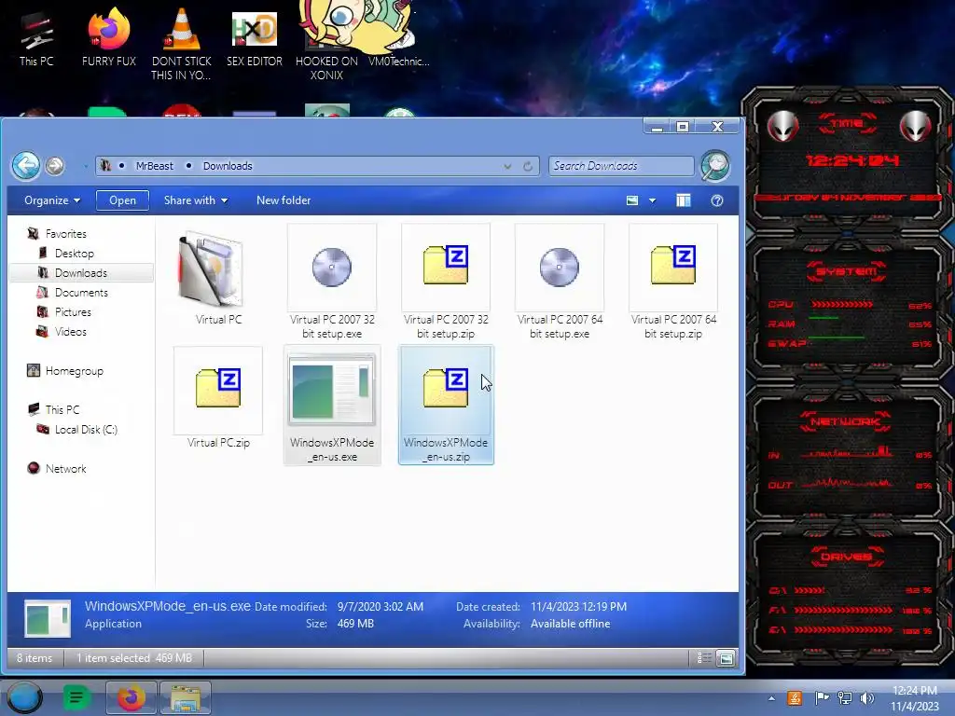Select WindowsXPMode_en-us.zip file
955x716 pixels.
[446, 405]
